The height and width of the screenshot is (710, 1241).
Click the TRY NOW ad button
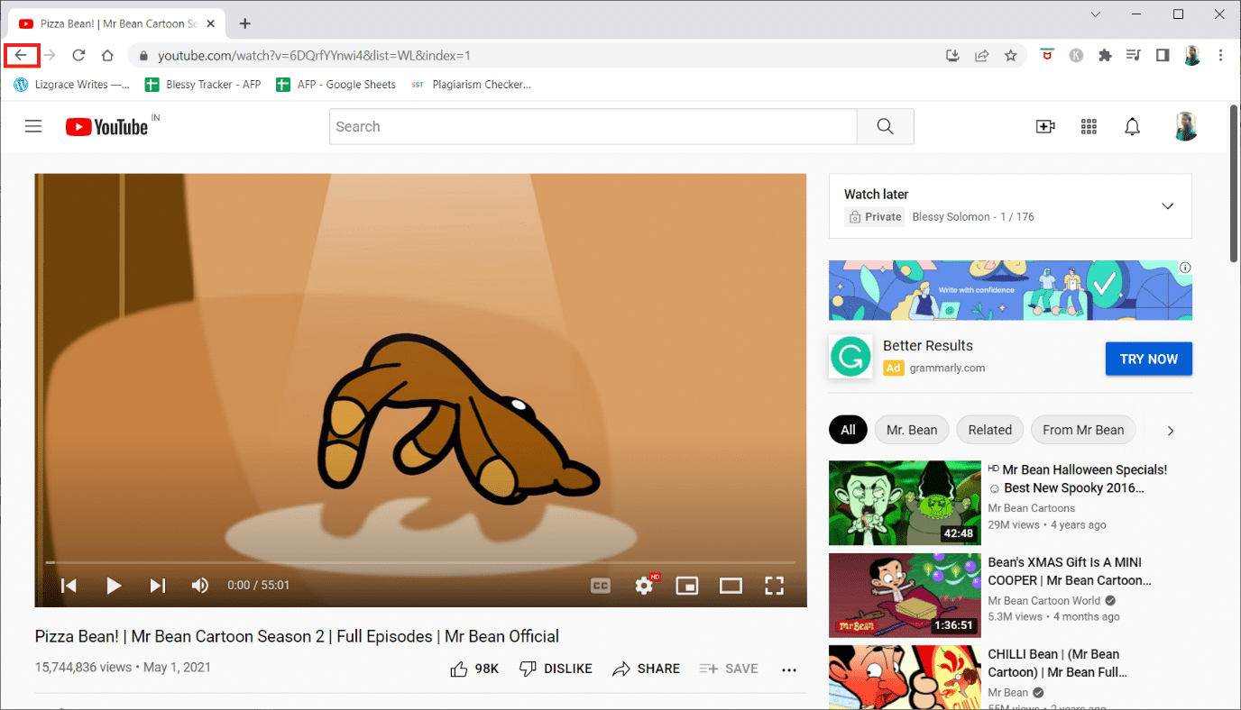click(1148, 359)
